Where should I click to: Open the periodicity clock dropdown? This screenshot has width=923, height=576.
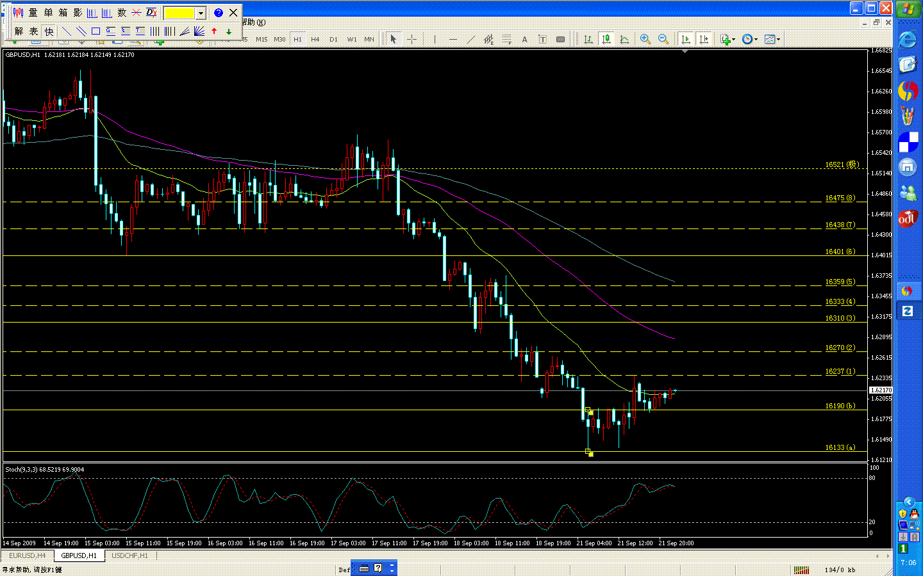pos(749,39)
